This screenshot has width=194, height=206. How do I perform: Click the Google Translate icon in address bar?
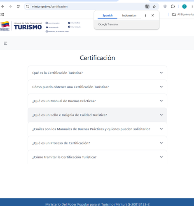pos(147,7)
